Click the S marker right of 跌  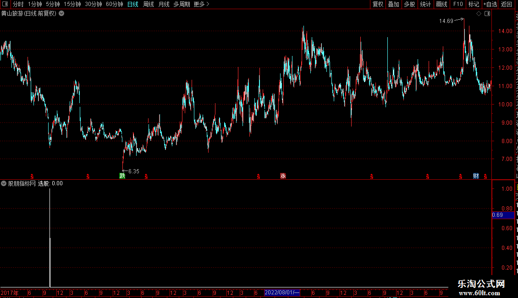146,177
